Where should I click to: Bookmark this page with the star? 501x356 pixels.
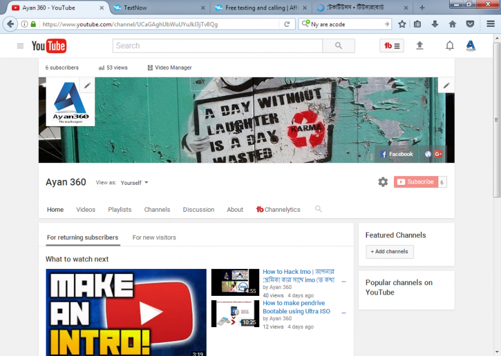click(402, 24)
